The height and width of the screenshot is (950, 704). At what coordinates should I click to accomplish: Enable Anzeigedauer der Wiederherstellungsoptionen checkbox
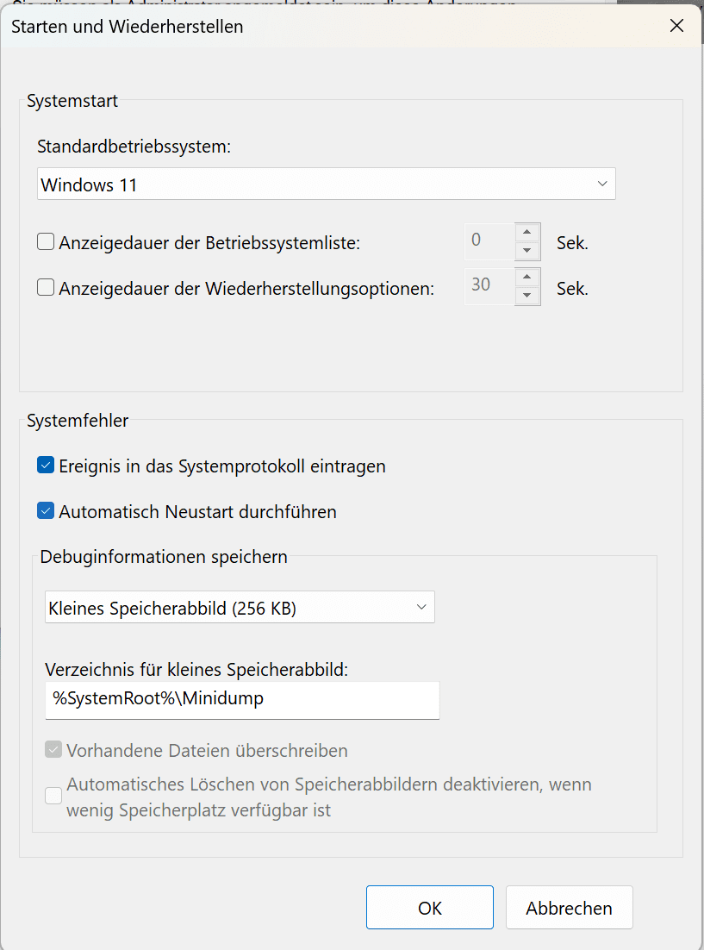point(46,288)
